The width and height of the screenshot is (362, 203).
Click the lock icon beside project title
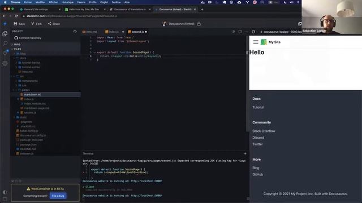(199, 24)
